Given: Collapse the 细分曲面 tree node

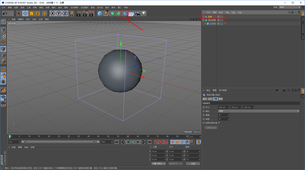Looking at the screenshot, I should 203,20.
